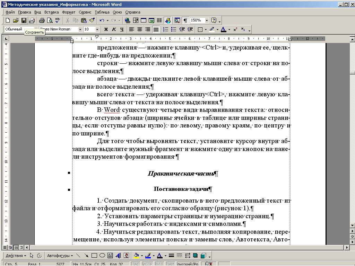This screenshot has width=355, height=266.
Task: Click the Paste clipboard icon
Action: 84,20
